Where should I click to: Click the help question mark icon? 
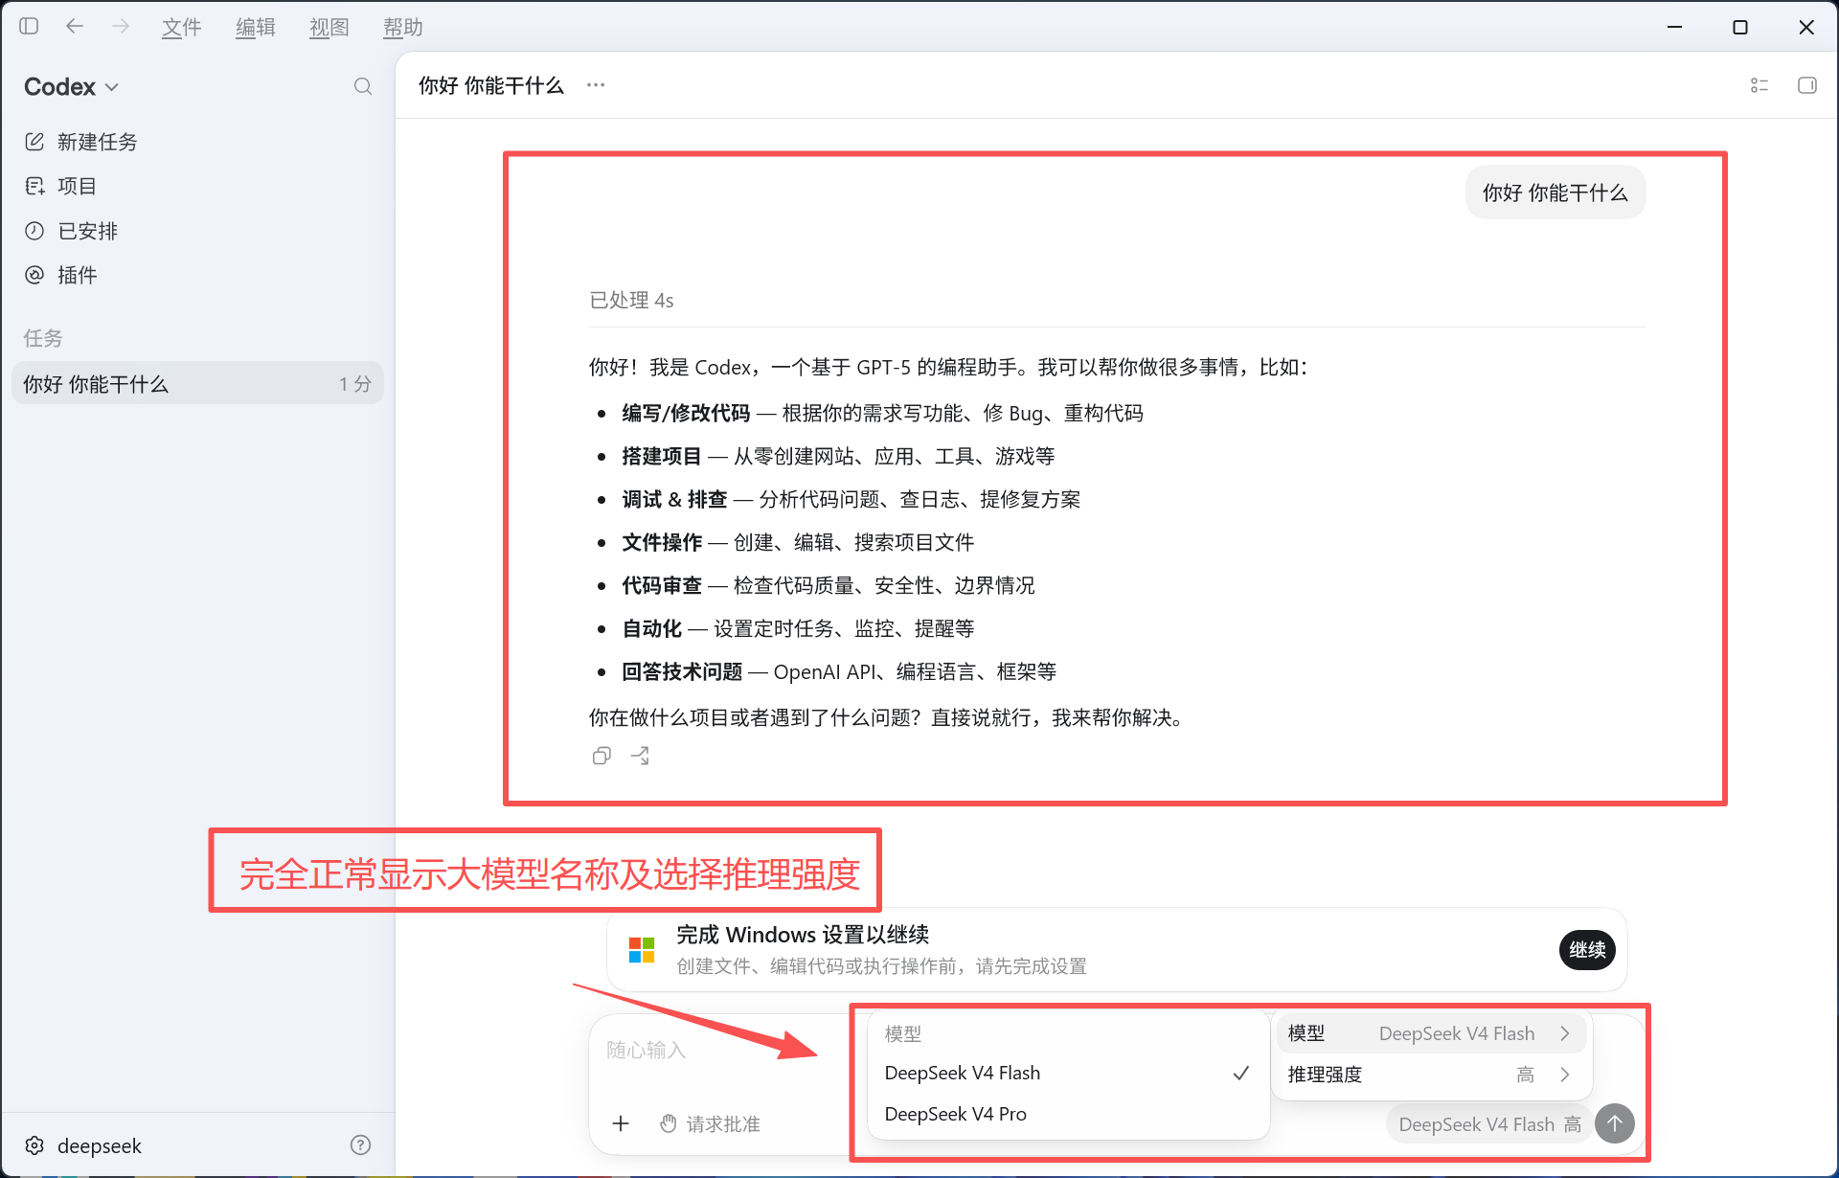click(x=361, y=1145)
